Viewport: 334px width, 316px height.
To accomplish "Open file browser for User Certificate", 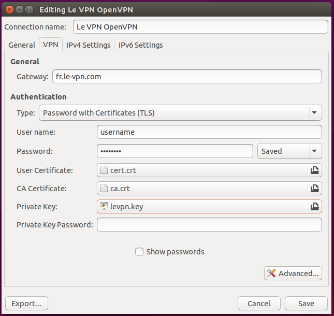I will click(x=315, y=170).
